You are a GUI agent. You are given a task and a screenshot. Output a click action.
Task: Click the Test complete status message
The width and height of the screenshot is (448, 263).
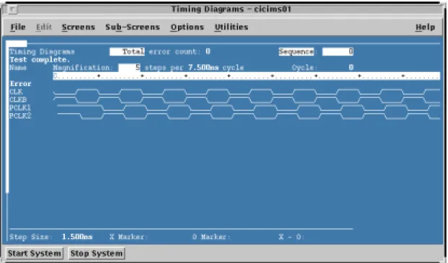point(40,60)
